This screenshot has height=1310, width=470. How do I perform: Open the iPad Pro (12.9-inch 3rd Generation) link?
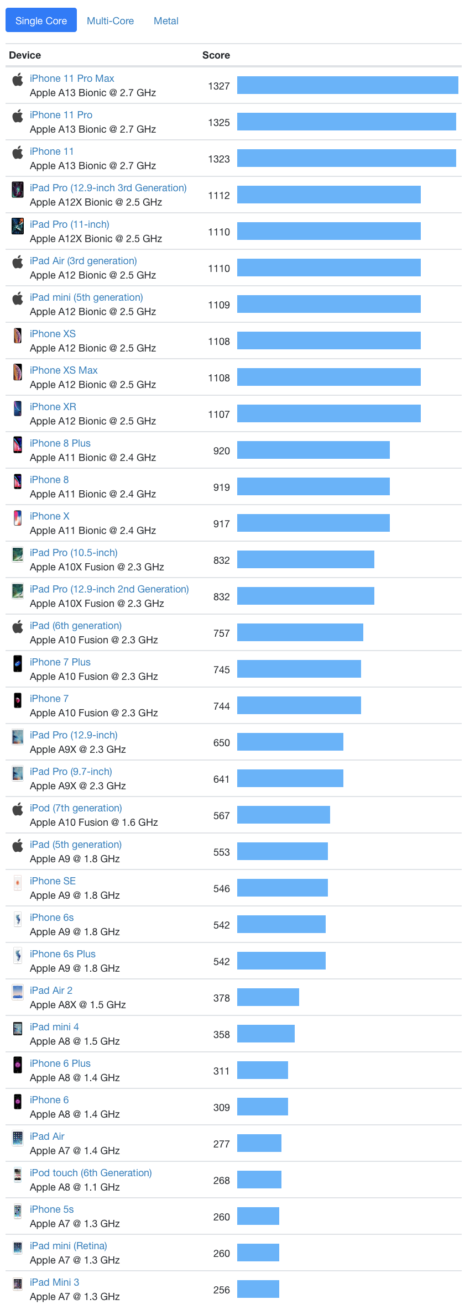pos(108,188)
